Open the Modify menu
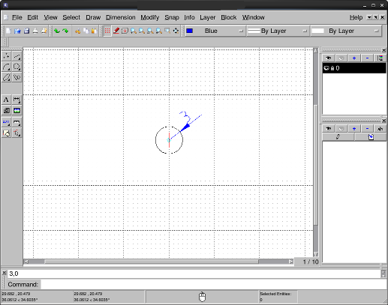Viewport: 388px width, 305px height. tap(150, 17)
